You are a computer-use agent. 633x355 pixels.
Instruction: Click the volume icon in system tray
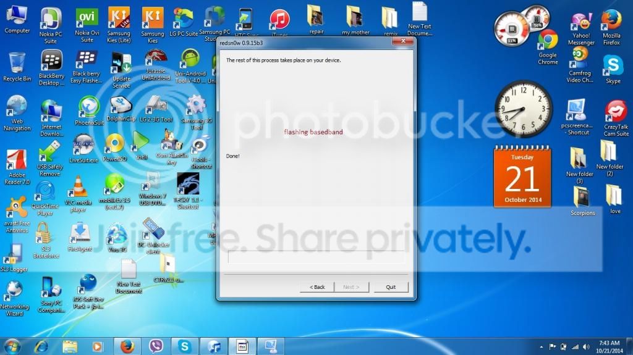587,346
